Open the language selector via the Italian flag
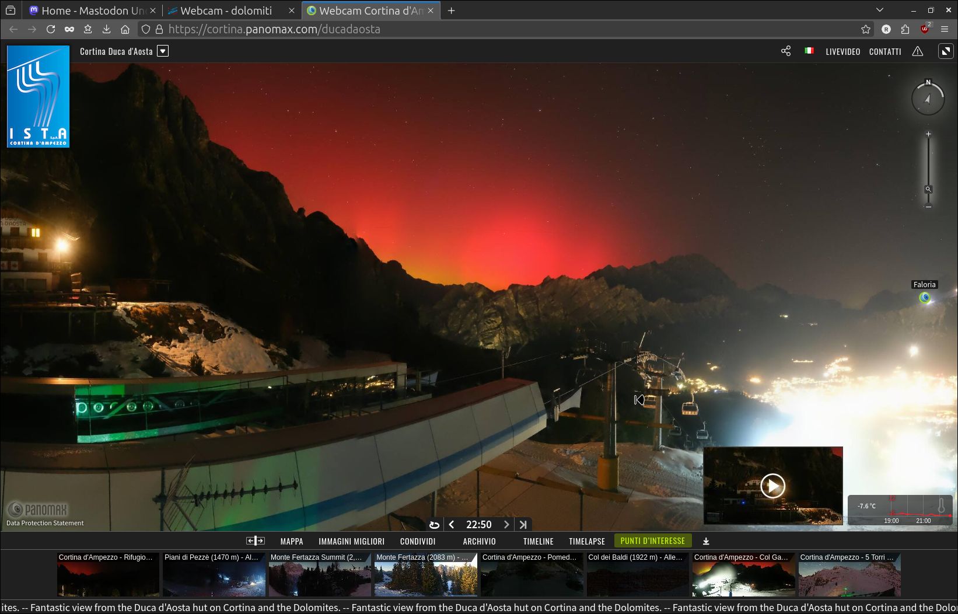 809,51
